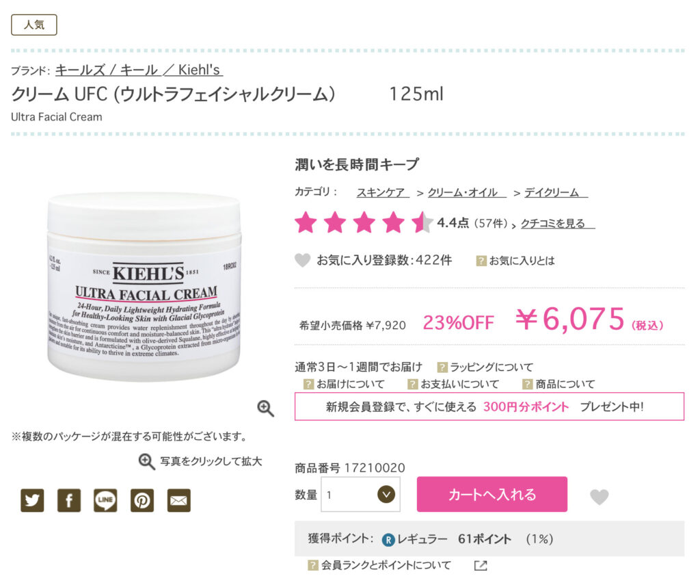Share product through LINE icon
This screenshot has height=583, width=700.
(105, 500)
